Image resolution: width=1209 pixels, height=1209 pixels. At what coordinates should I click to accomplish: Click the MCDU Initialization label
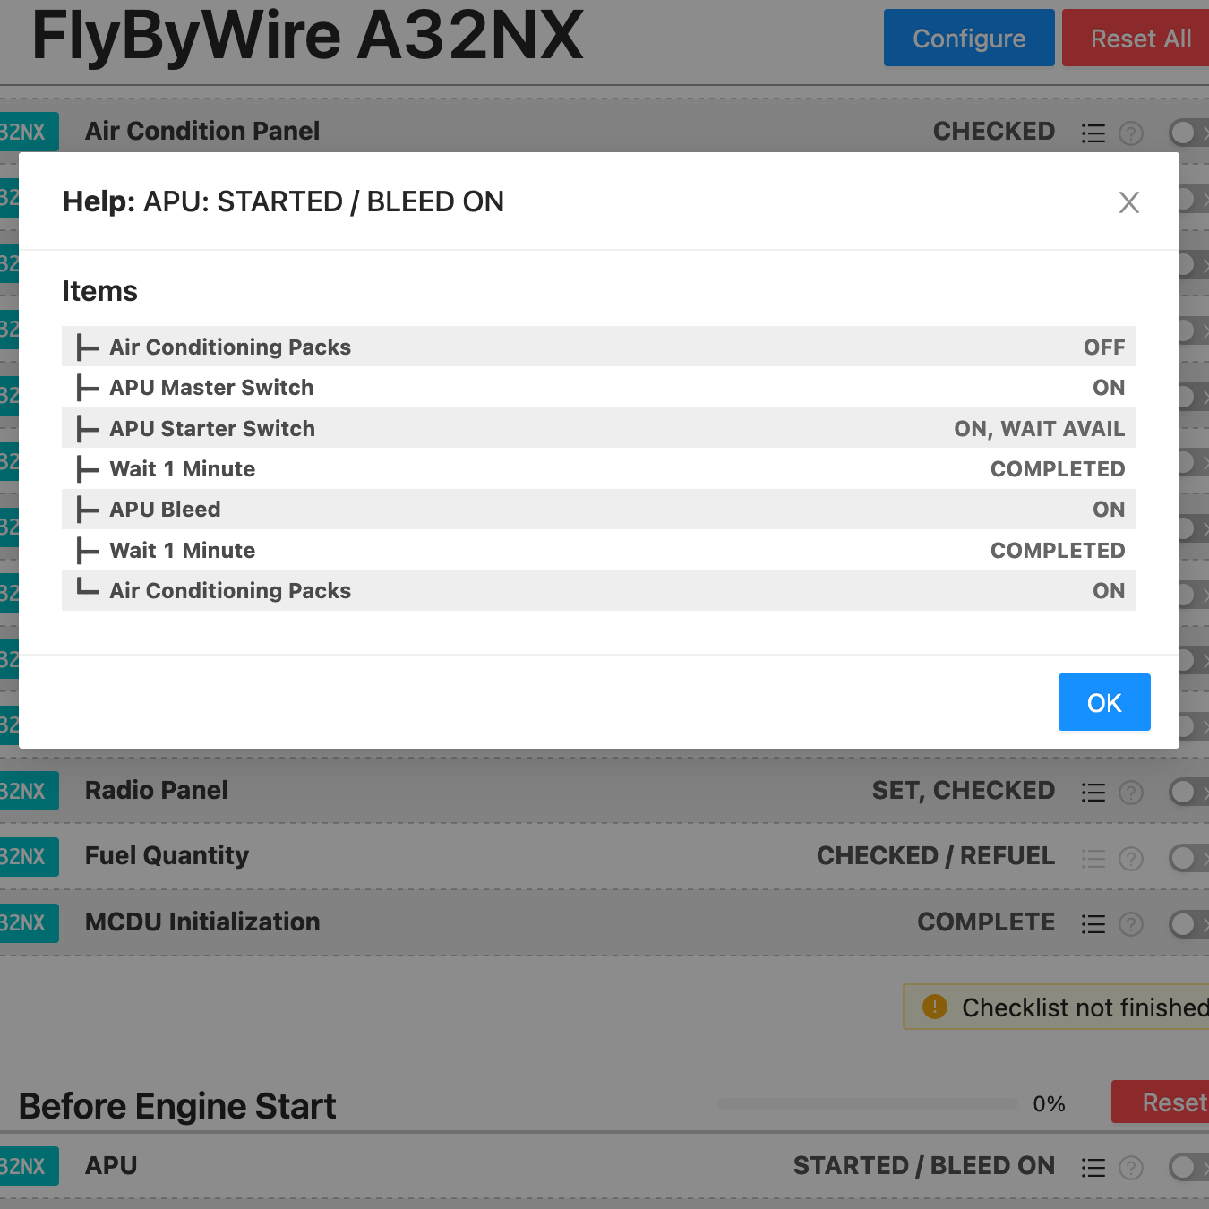(202, 922)
